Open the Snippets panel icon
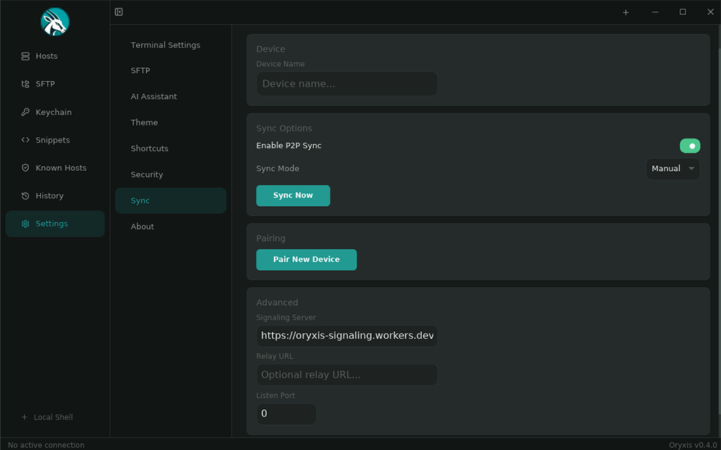721x450 pixels. click(x=25, y=140)
